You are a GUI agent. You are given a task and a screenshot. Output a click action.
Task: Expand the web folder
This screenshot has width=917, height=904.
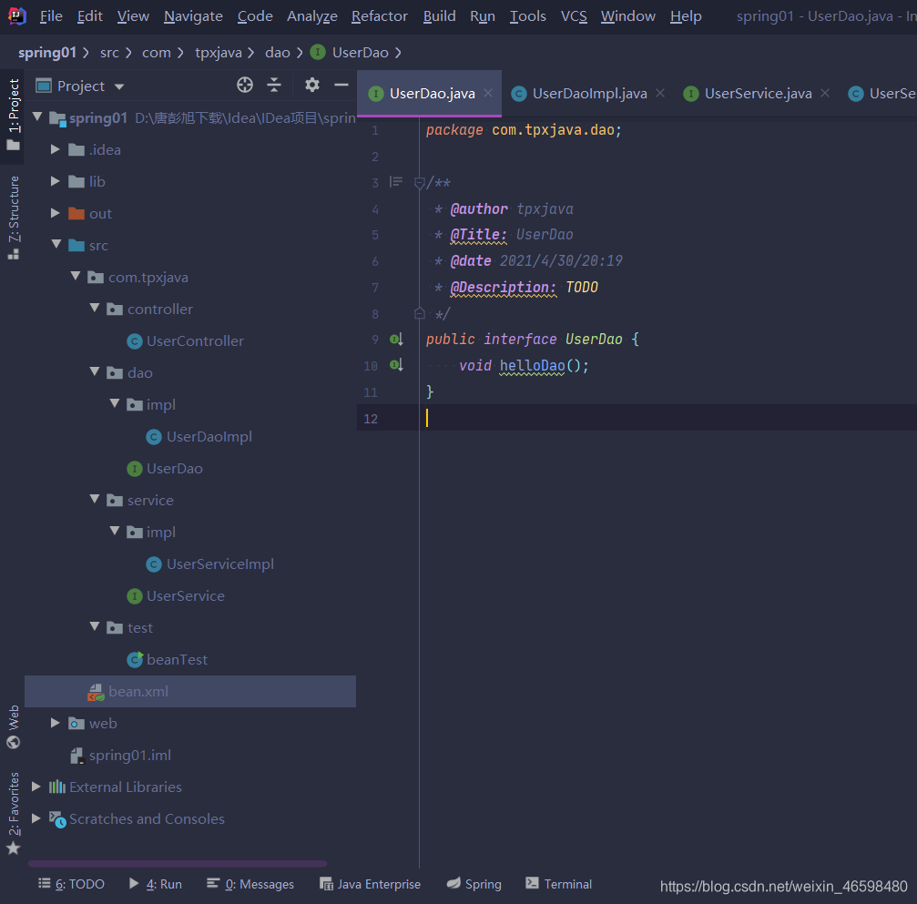click(56, 723)
